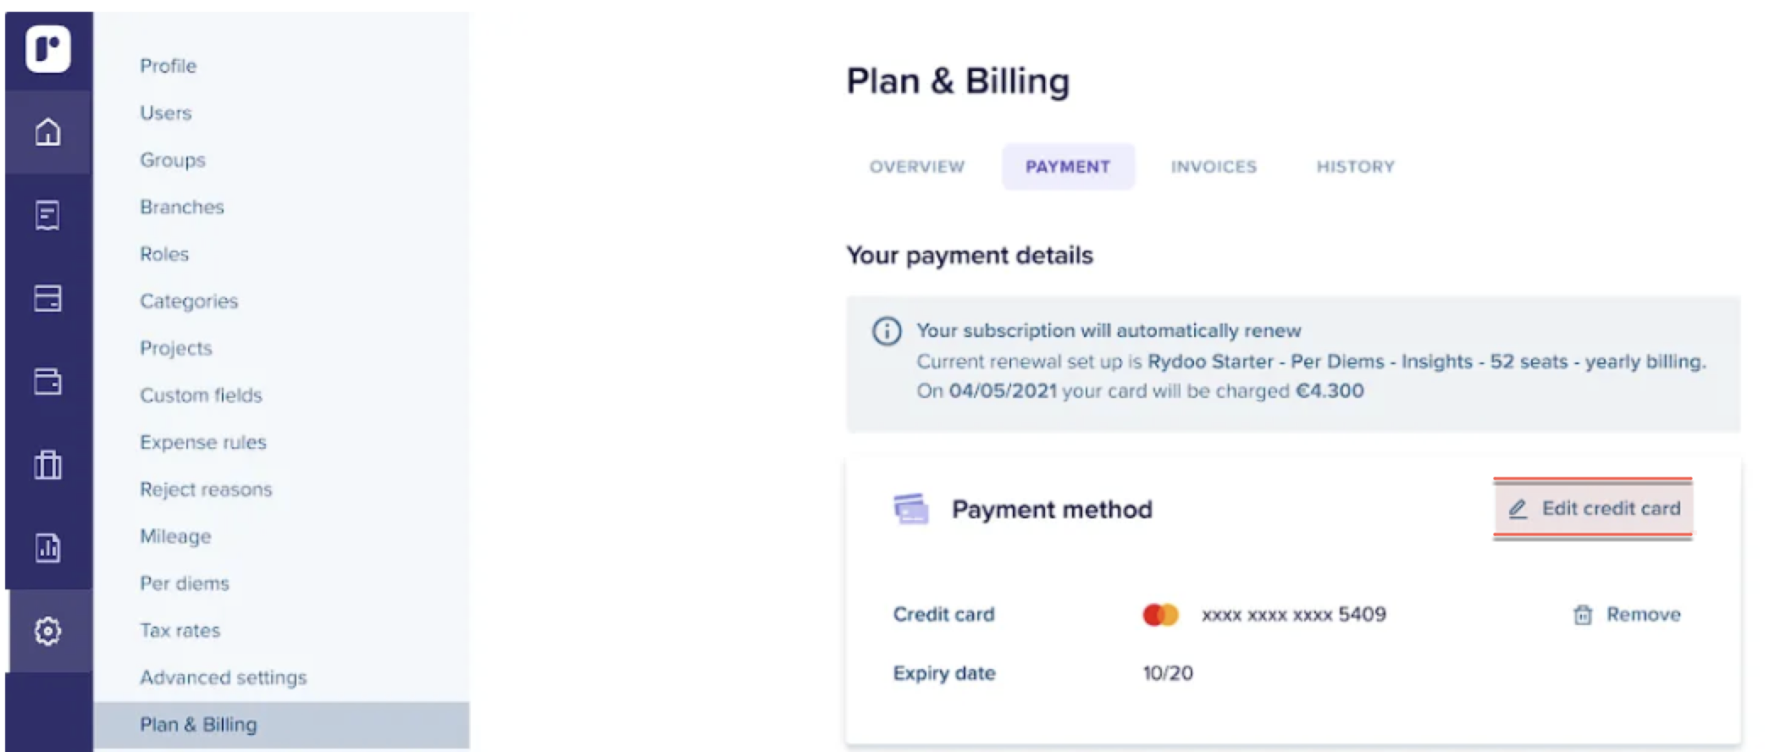Open the settings gear icon

[x=47, y=631]
